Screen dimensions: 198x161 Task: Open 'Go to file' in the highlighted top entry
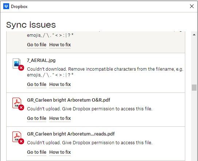tap(36, 45)
